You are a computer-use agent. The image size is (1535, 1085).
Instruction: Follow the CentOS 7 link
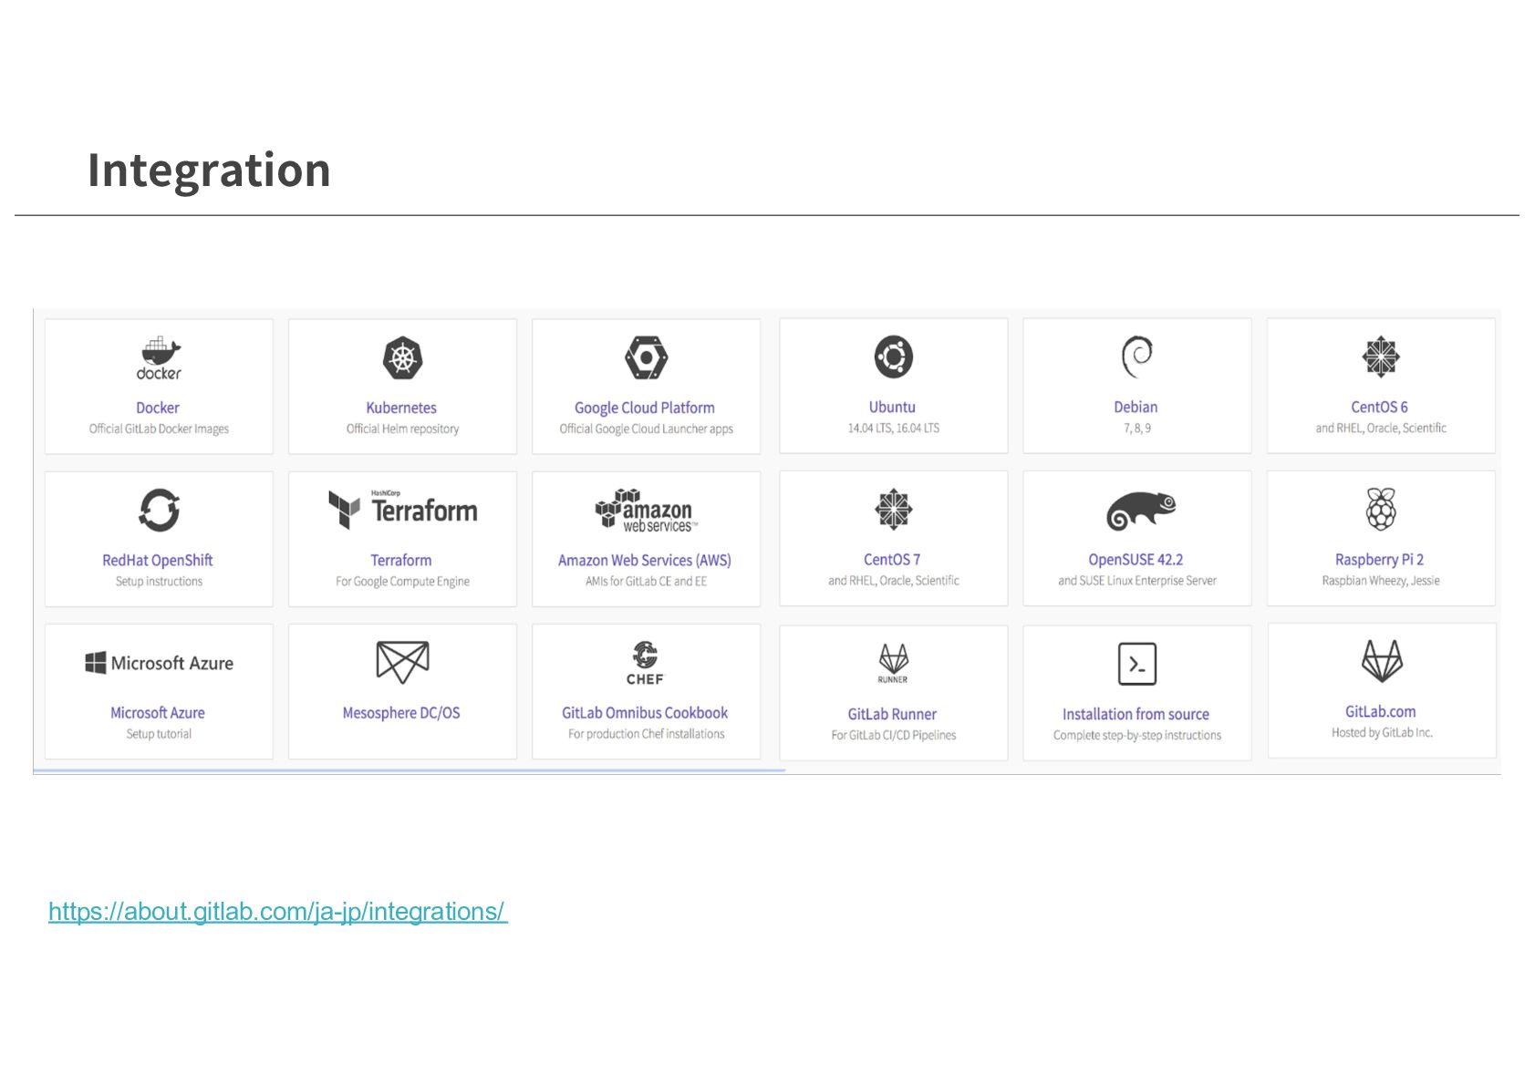click(x=892, y=559)
